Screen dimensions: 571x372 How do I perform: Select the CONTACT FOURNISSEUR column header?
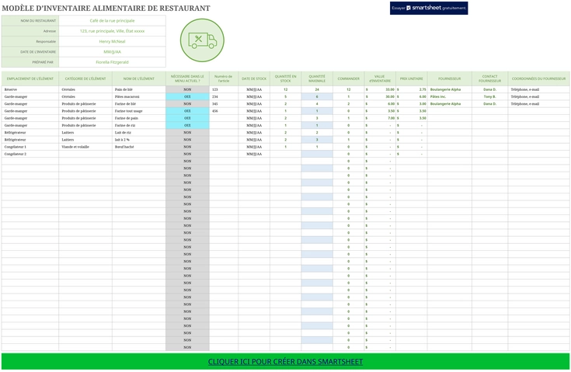coord(489,78)
